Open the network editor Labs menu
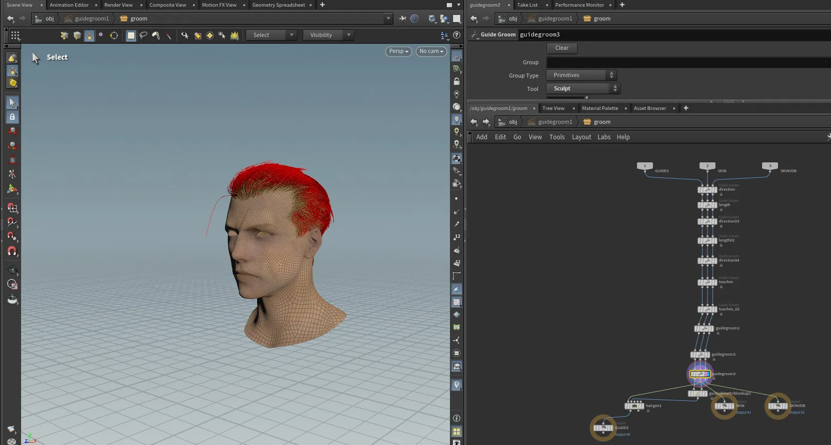Image resolution: width=831 pixels, height=445 pixels. point(604,137)
